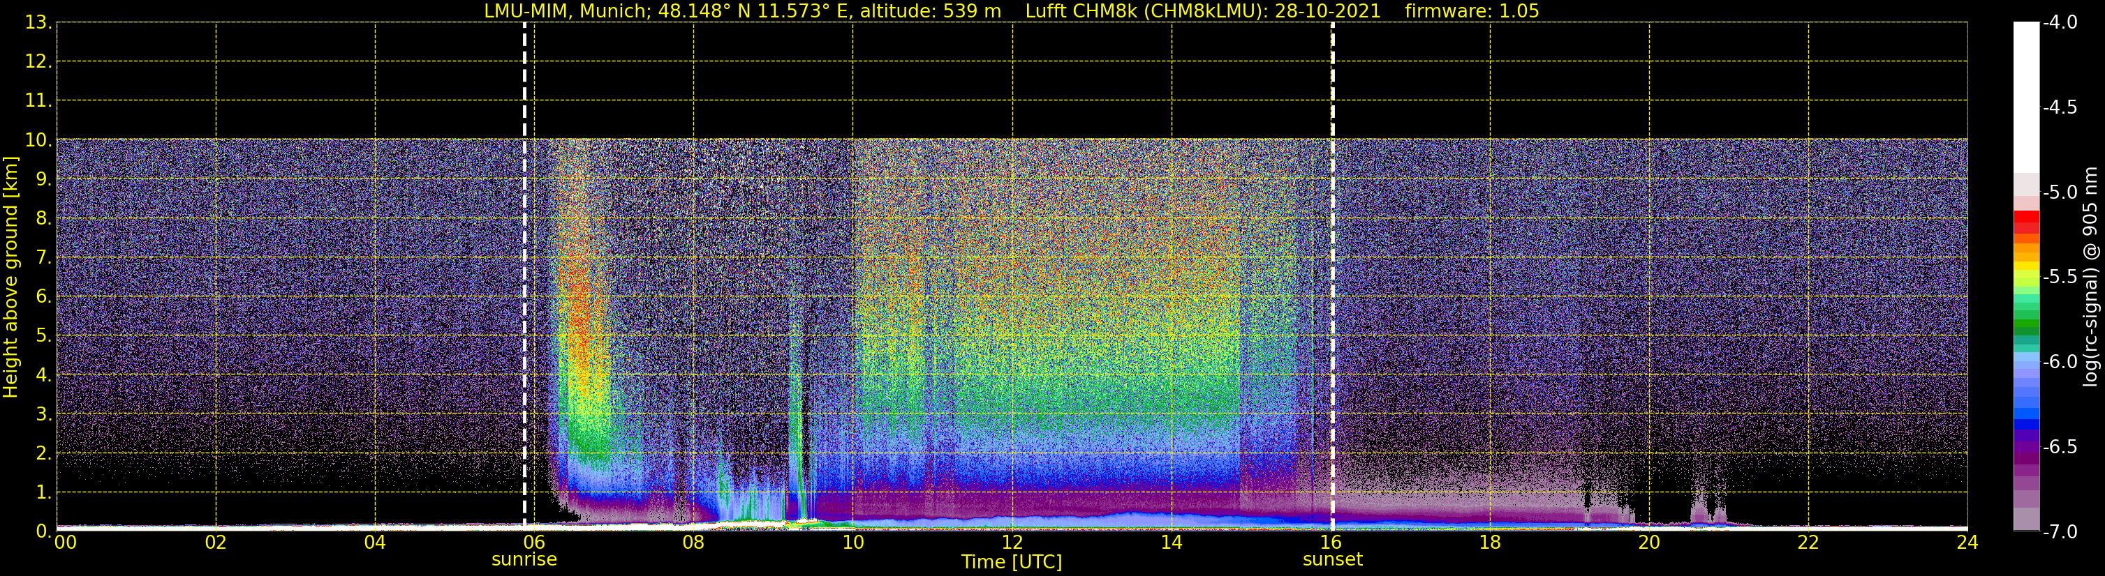Viewport: 2105px width, 576px height.
Task: Click the red band of the colorbar
Action: tap(2025, 222)
